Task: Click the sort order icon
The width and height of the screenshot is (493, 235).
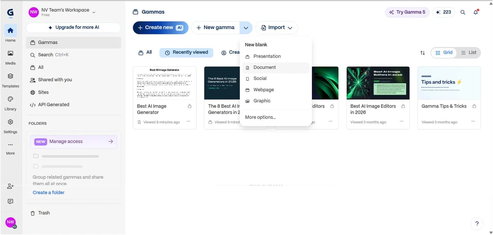Action: (x=422, y=52)
